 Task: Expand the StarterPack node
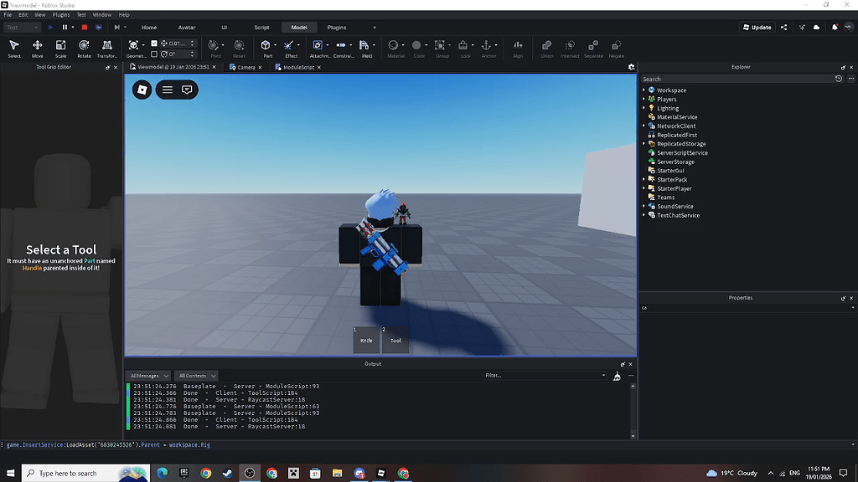(x=644, y=179)
